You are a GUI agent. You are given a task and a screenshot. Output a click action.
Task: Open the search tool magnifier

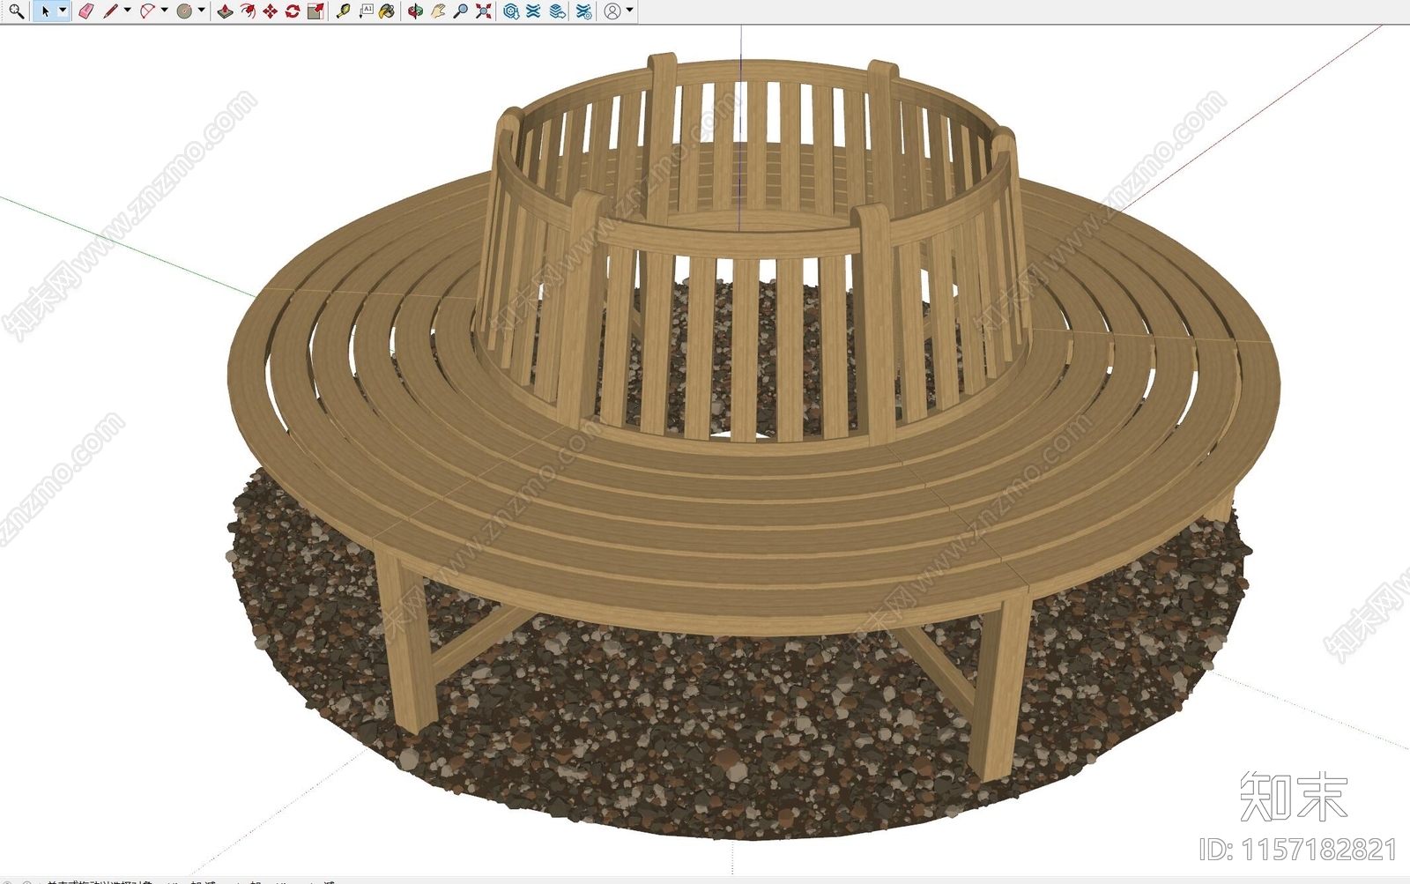[x=16, y=11]
